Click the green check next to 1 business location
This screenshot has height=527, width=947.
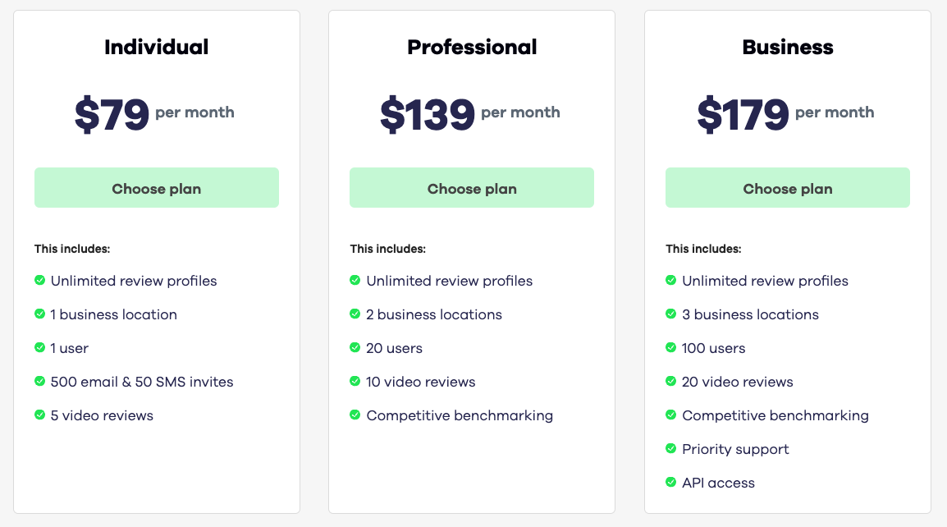[x=39, y=314]
